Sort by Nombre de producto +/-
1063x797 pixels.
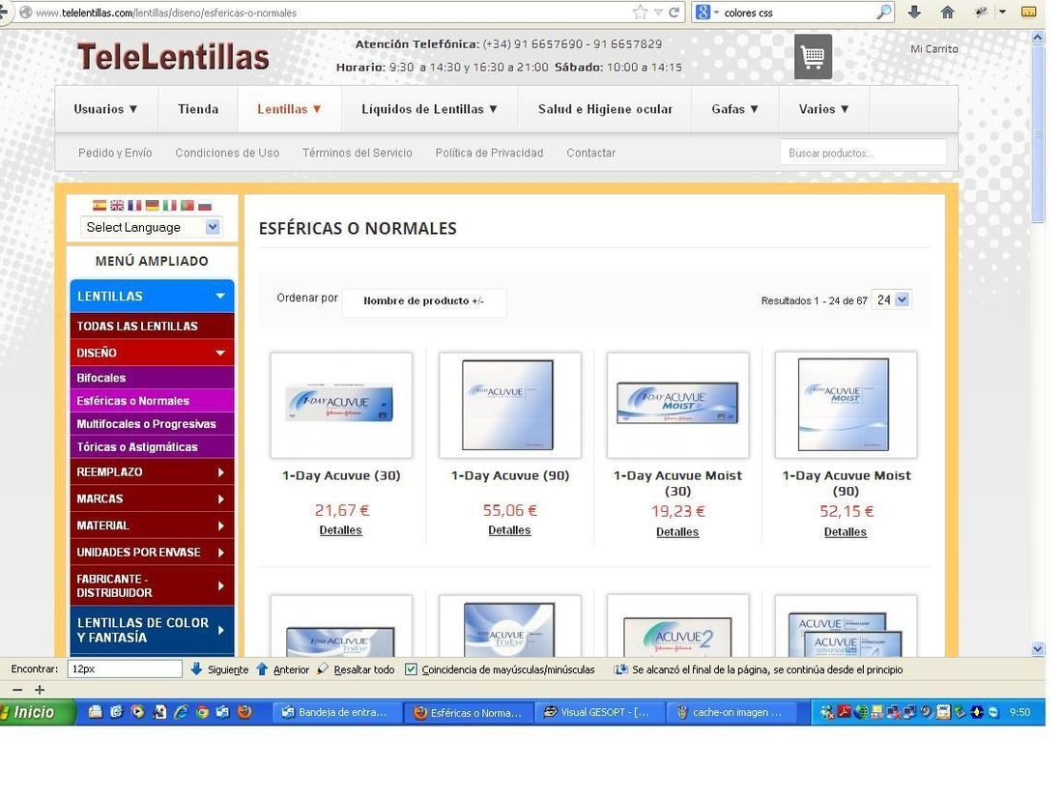coord(423,300)
